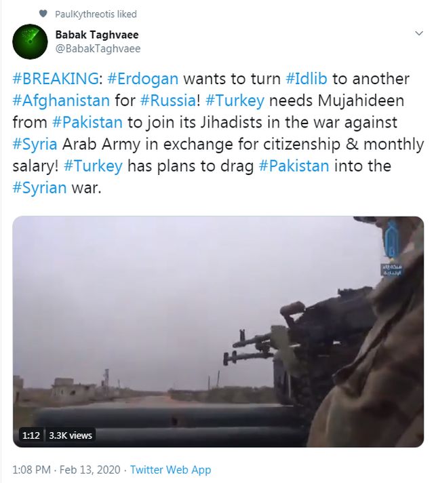The width and height of the screenshot is (434, 483).
Task: Open Babak Taghvaee's green radar avatar
Action: click(30, 41)
